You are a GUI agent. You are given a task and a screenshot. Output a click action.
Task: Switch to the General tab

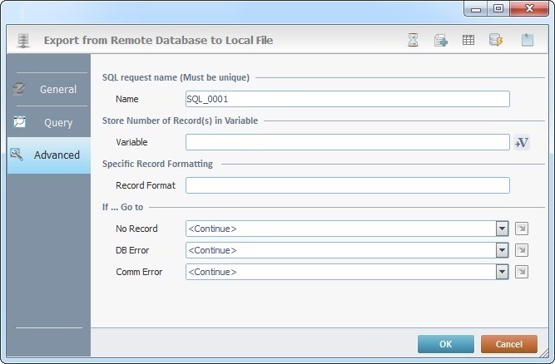point(48,89)
